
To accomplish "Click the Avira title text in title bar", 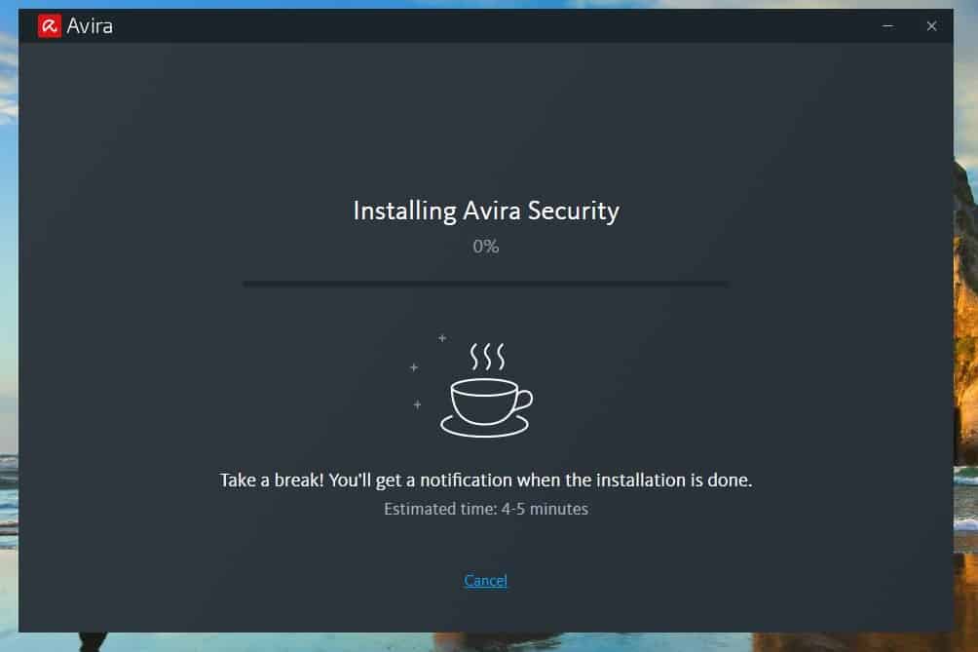I will click(90, 26).
